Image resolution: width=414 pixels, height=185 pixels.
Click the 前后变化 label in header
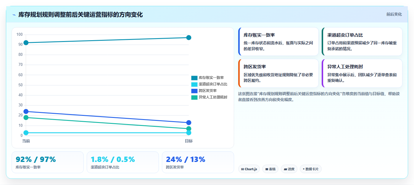coord(394,14)
